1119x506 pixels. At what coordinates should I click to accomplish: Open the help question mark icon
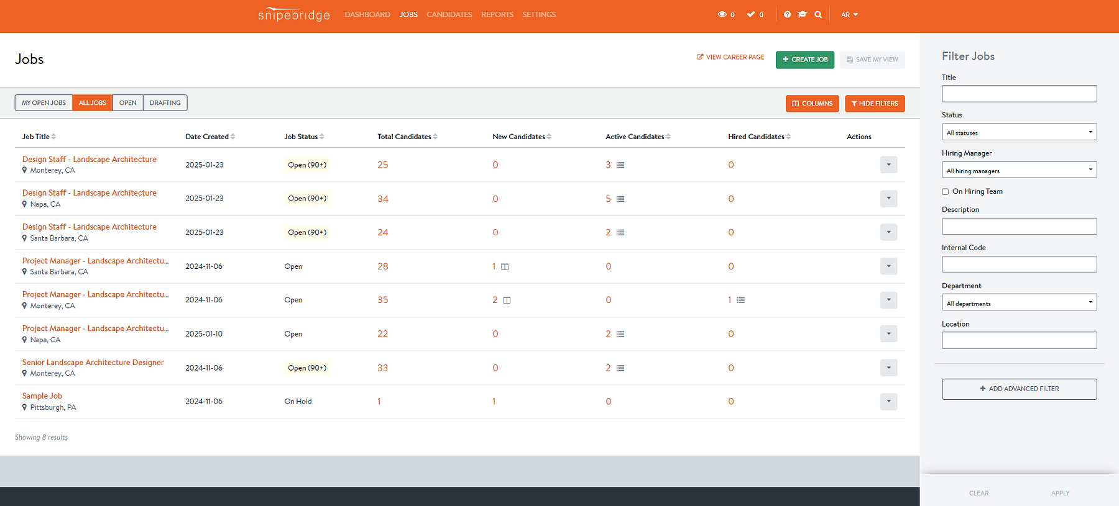pyautogui.click(x=787, y=14)
